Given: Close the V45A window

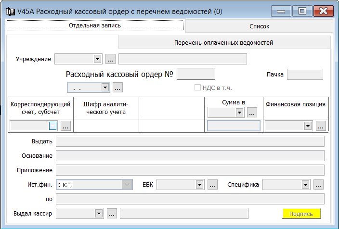Looking at the screenshot, I should coord(324,11).
